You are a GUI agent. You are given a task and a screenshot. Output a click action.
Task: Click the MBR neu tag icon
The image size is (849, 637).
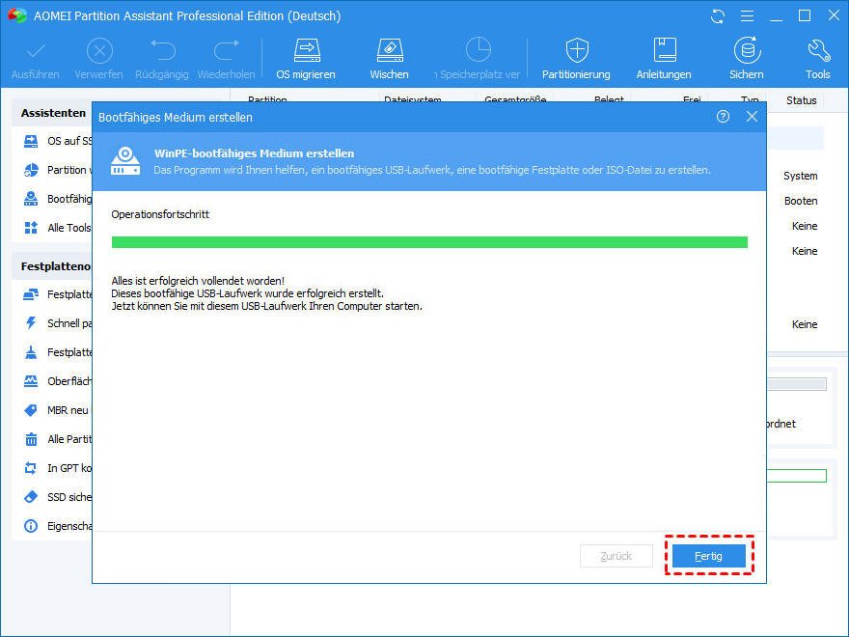(x=31, y=410)
